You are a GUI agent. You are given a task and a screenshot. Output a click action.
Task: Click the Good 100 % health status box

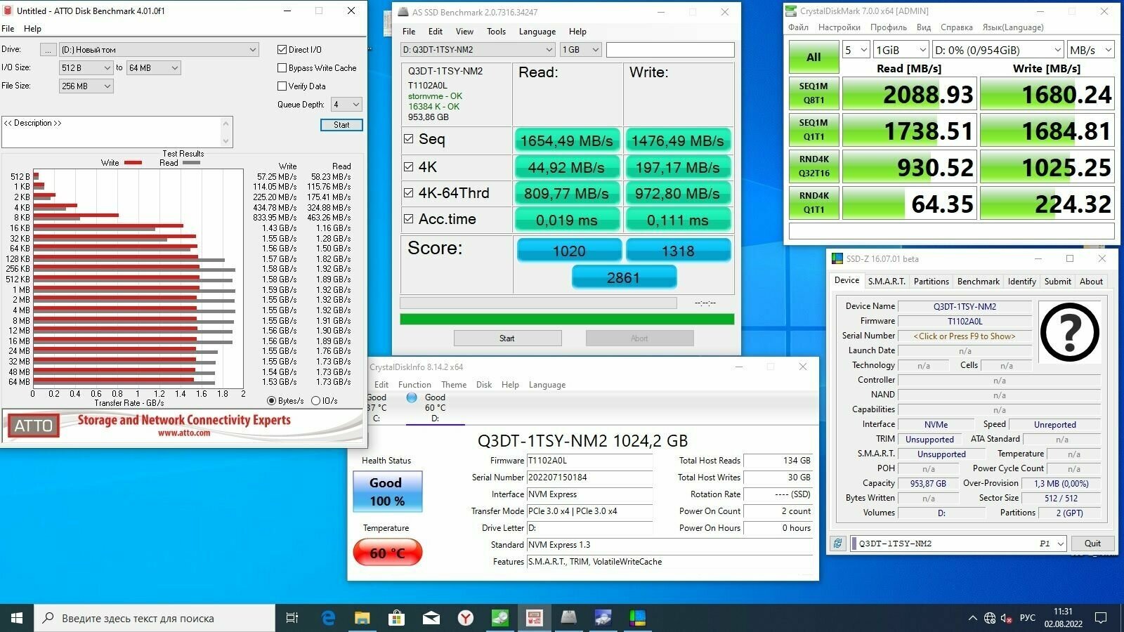pos(387,492)
